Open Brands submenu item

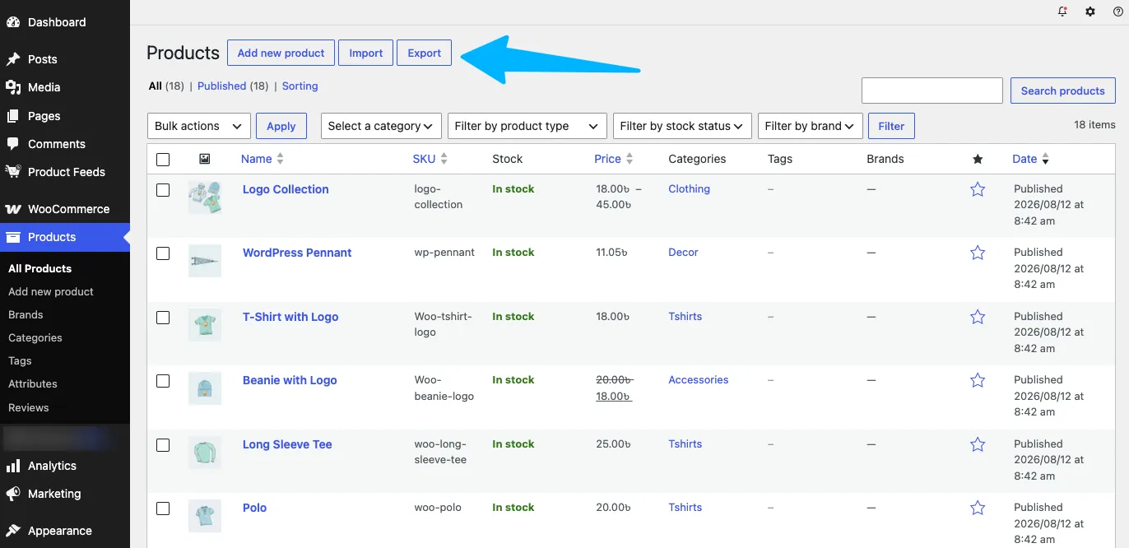coord(26,314)
